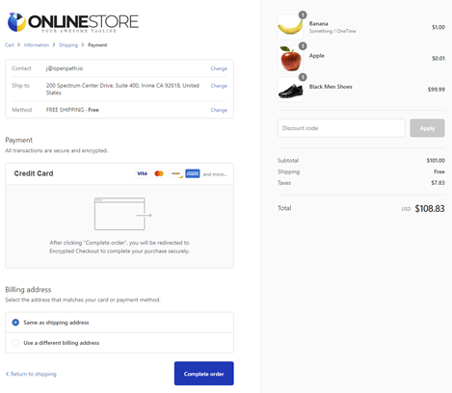Click the Black Men Shoes quantity badge
This screenshot has width=452, height=393.
(x=303, y=77)
